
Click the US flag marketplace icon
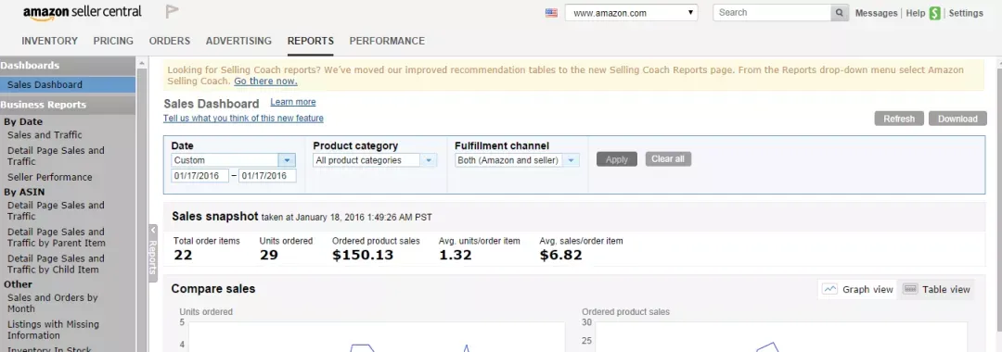tap(551, 13)
